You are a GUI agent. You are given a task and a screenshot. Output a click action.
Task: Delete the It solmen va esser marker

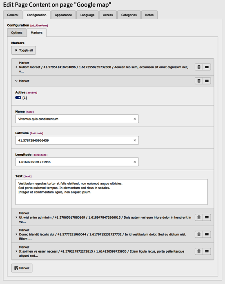coord(199,251)
